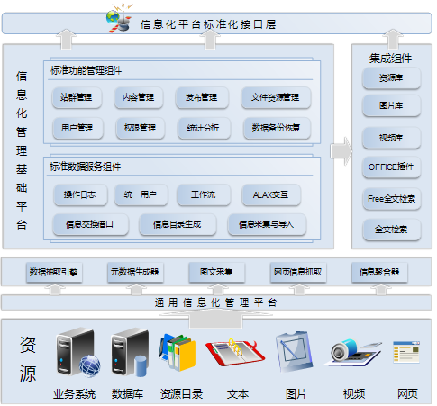Click the 统计分析 button
Screen dimensions: 437x406
[x=204, y=128]
